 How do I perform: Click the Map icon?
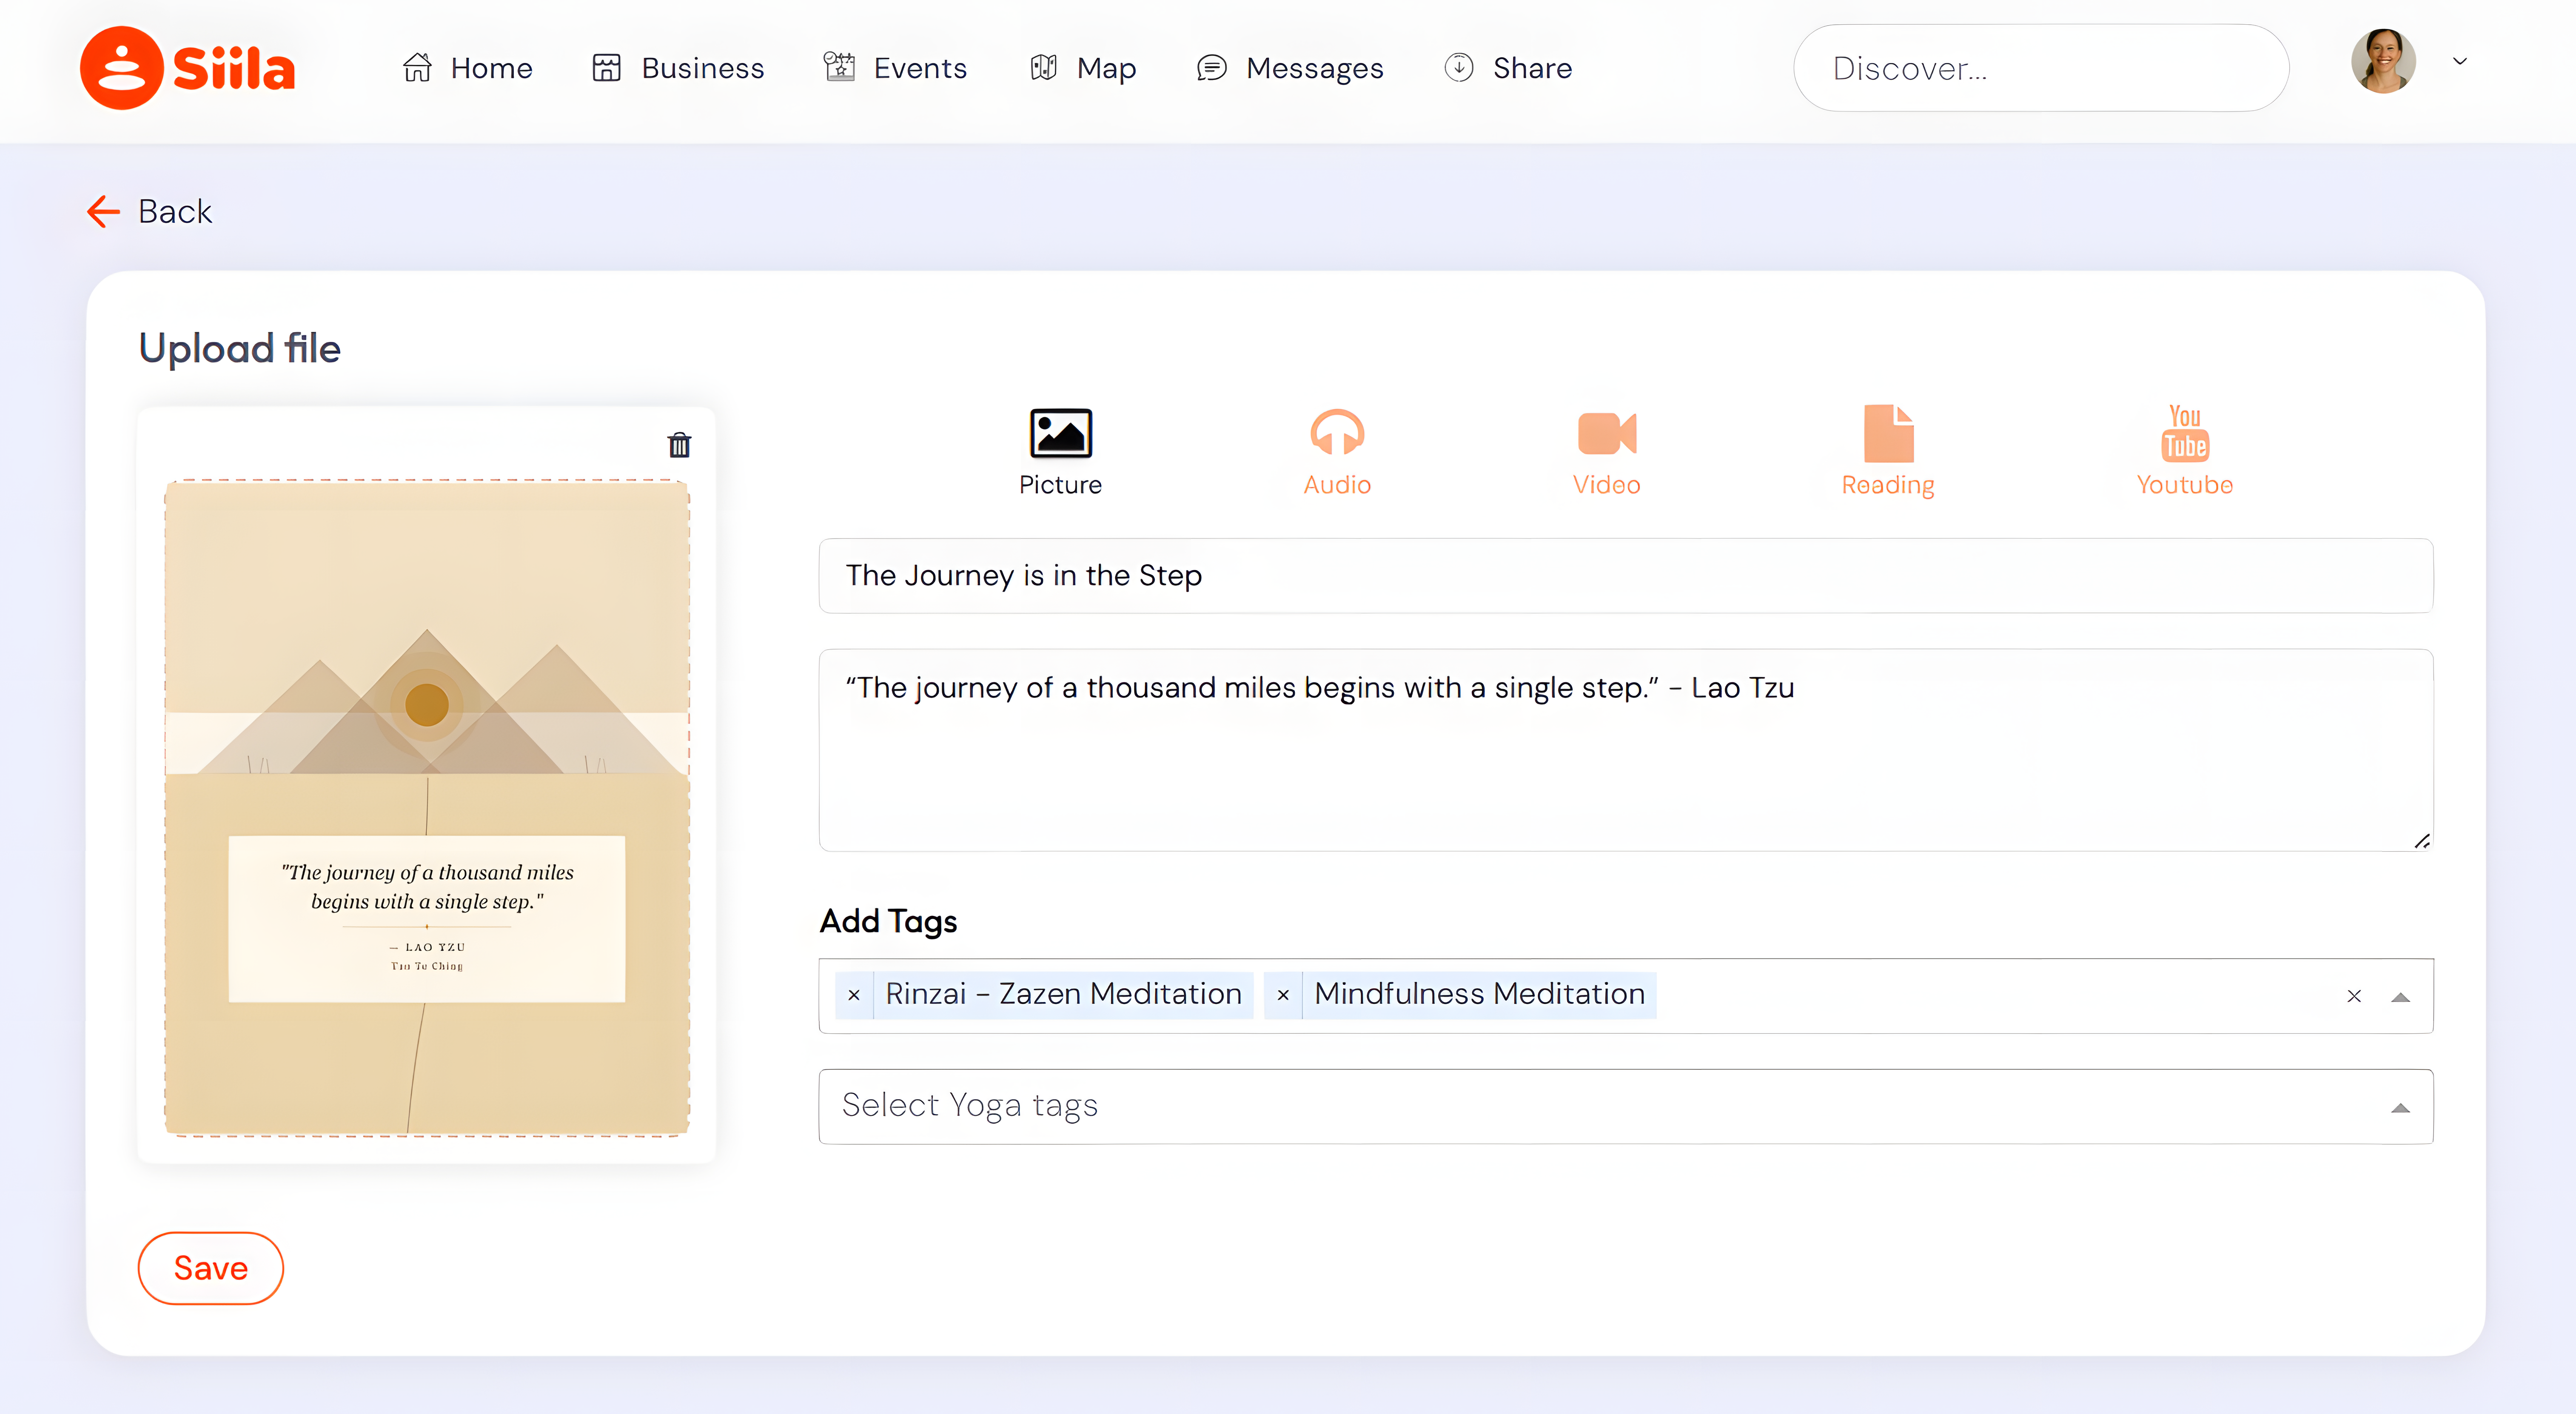point(1043,67)
